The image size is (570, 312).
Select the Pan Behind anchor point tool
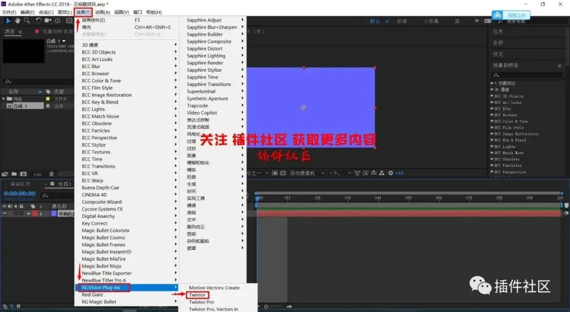[x=58, y=21]
